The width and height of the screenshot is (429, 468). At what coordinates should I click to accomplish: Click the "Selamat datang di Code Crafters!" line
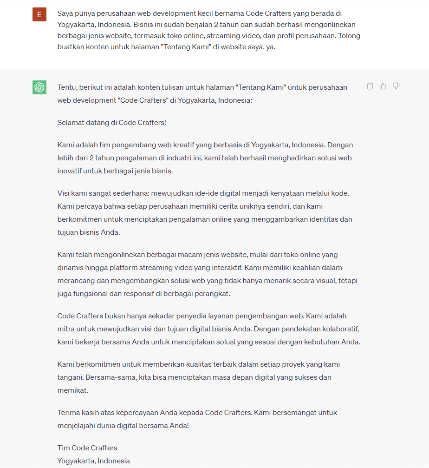click(x=112, y=123)
